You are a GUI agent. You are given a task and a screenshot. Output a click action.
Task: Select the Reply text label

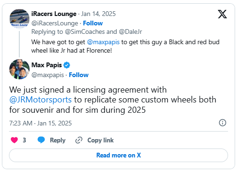(57, 140)
